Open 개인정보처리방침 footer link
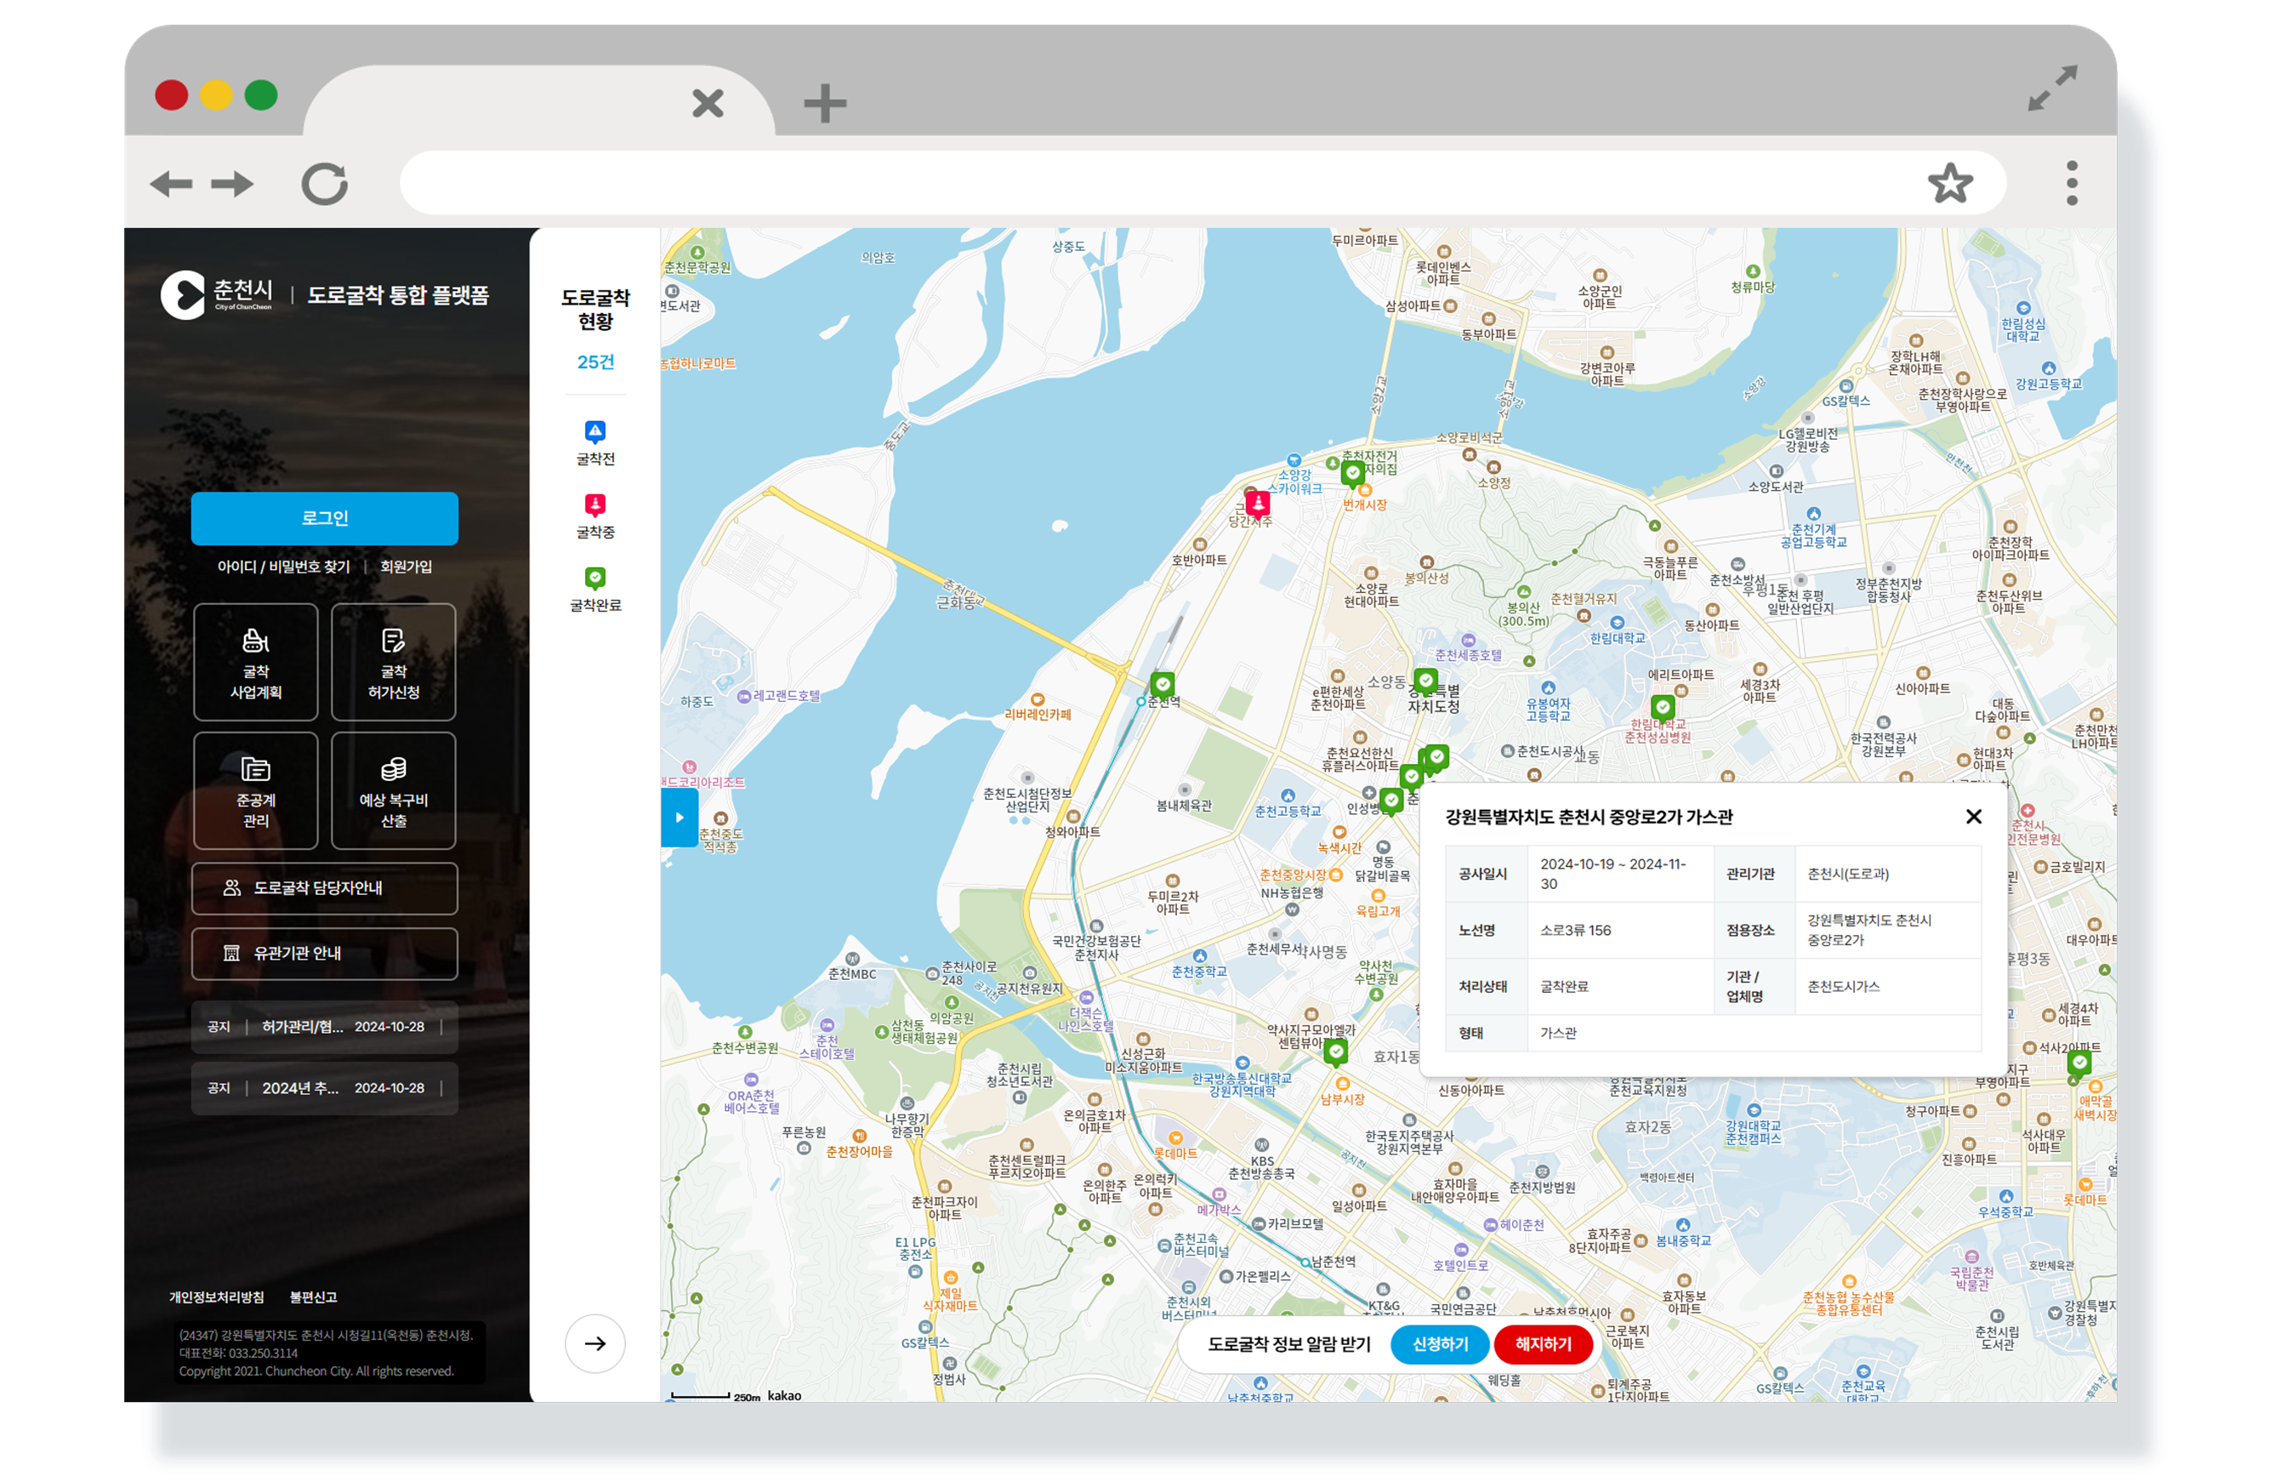 tap(217, 1297)
